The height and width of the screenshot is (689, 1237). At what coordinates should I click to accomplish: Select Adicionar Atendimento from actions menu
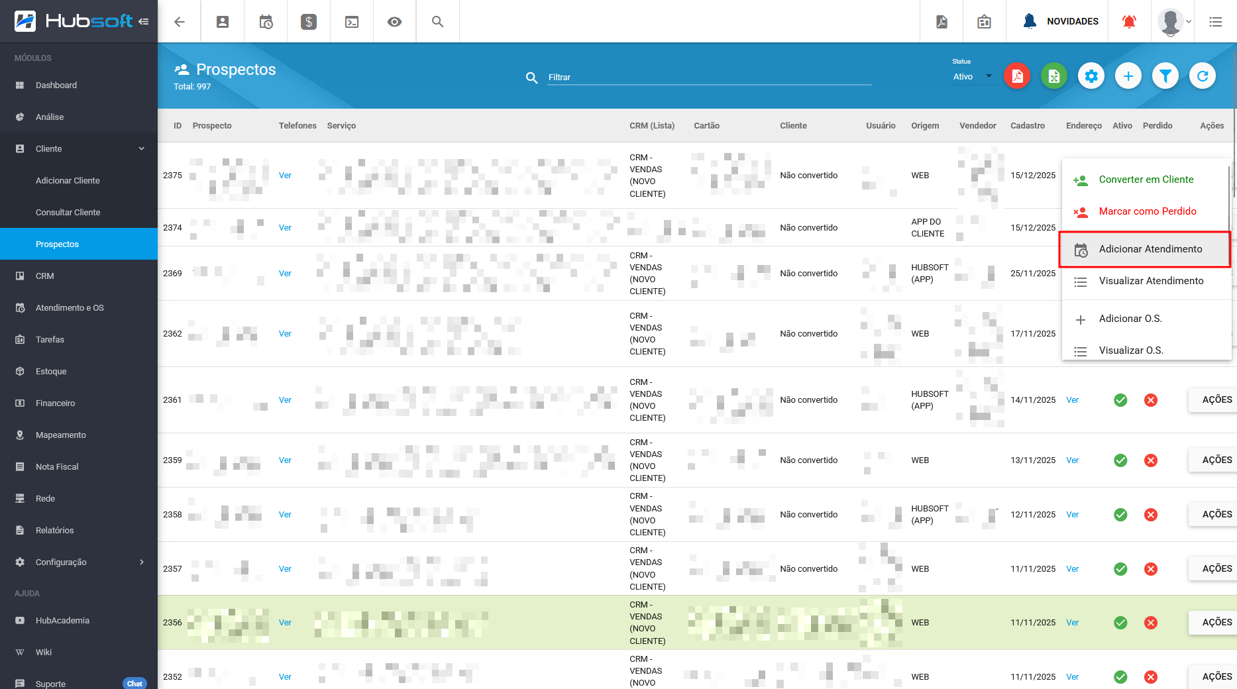1150,249
